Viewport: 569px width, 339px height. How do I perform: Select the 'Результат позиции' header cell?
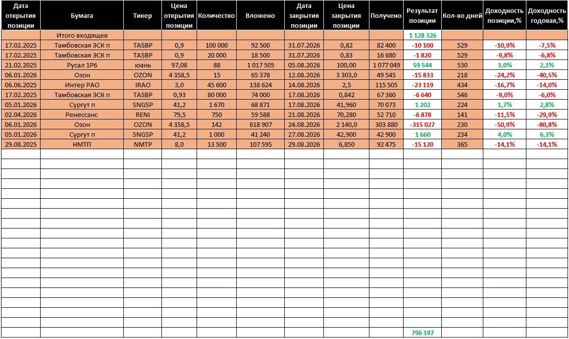[x=422, y=16]
